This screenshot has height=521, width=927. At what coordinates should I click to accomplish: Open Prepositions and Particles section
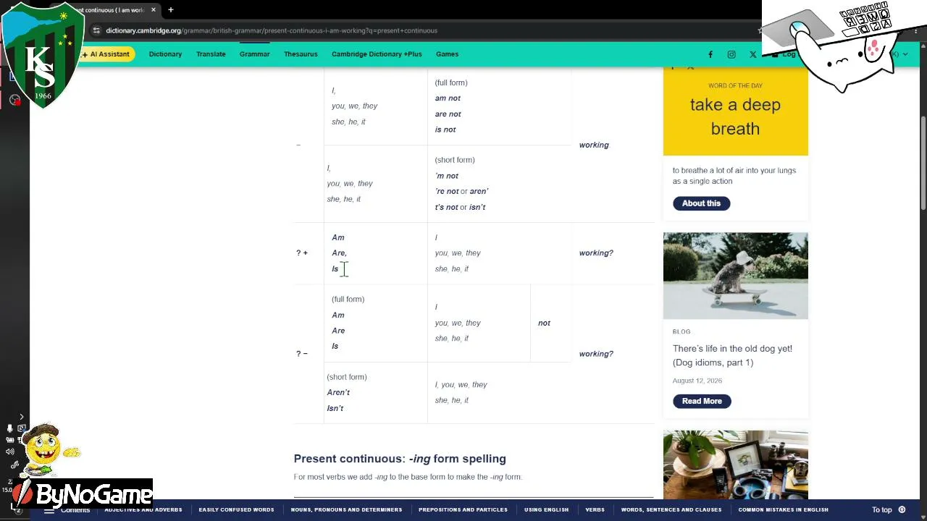pyautogui.click(x=463, y=509)
